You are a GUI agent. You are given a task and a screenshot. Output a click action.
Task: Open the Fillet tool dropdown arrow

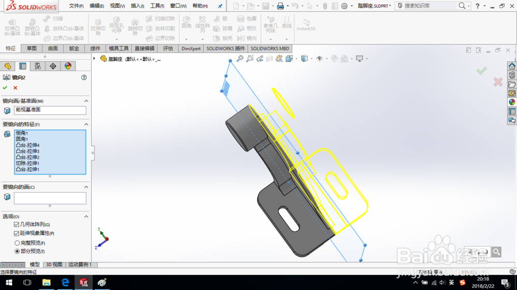(x=186, y=39)
